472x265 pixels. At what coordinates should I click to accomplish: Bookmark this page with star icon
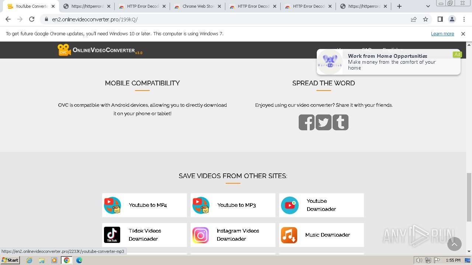pos(426,19)
